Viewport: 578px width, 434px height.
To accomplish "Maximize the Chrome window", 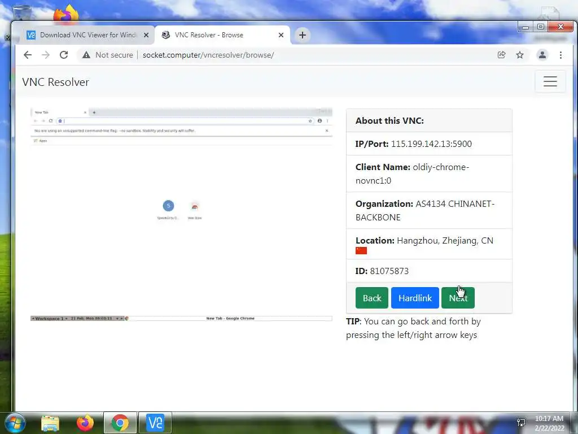I will 540,27.
